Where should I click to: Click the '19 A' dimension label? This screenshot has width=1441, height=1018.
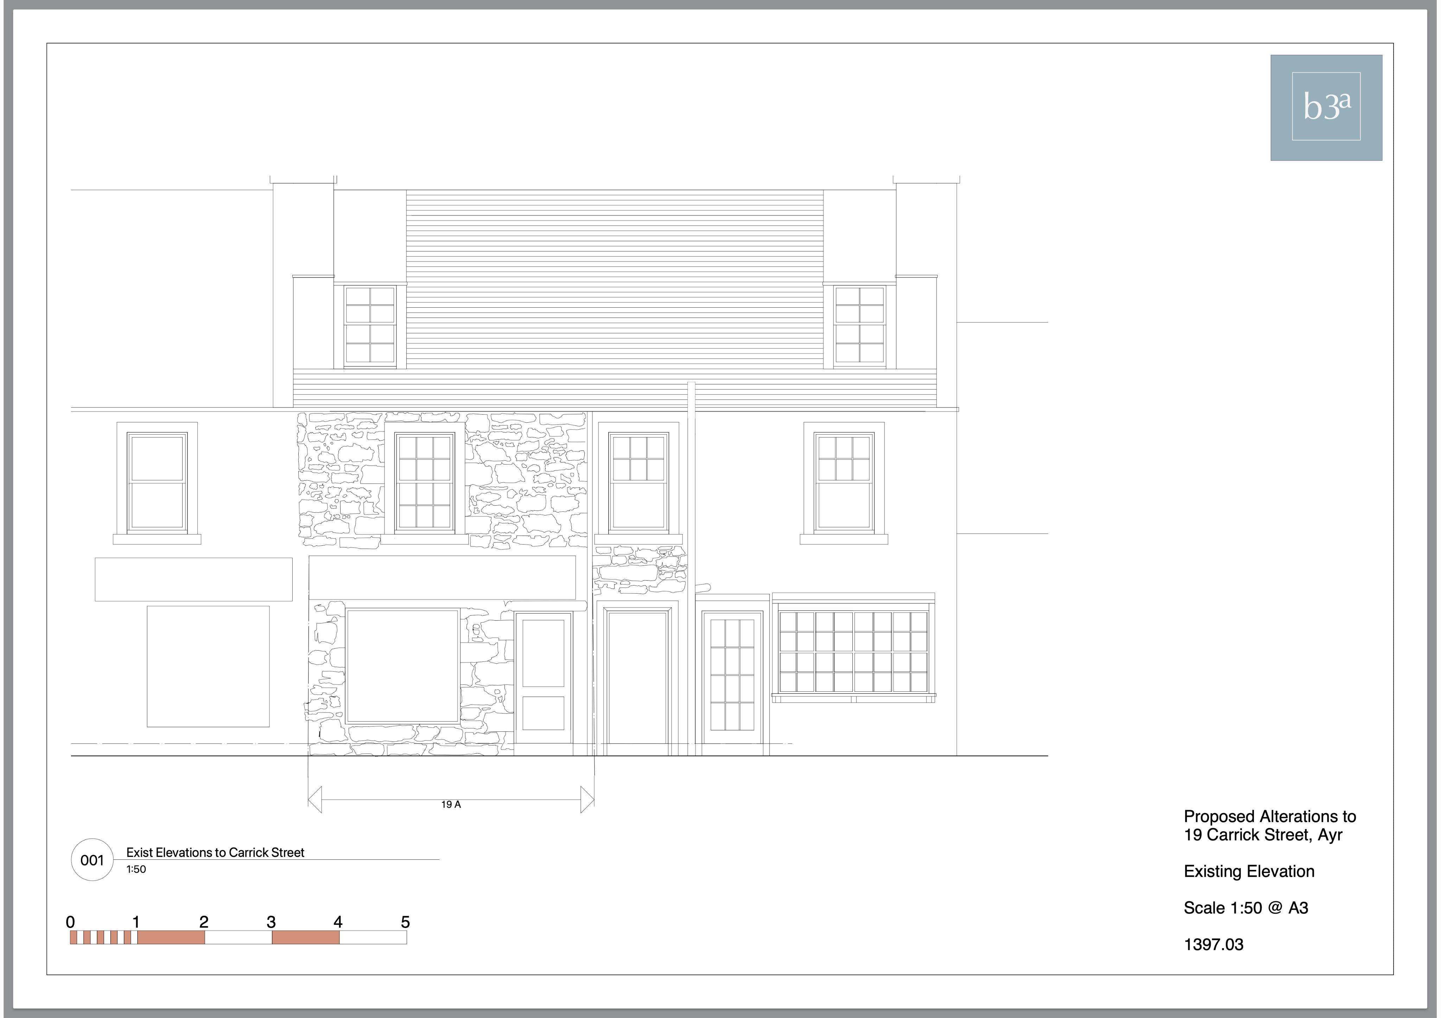pyautogui.click(x=451, y=804)
